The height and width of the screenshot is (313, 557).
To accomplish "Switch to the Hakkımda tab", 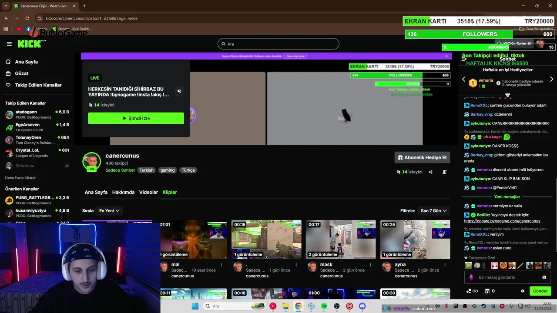I will click(124, 192).
